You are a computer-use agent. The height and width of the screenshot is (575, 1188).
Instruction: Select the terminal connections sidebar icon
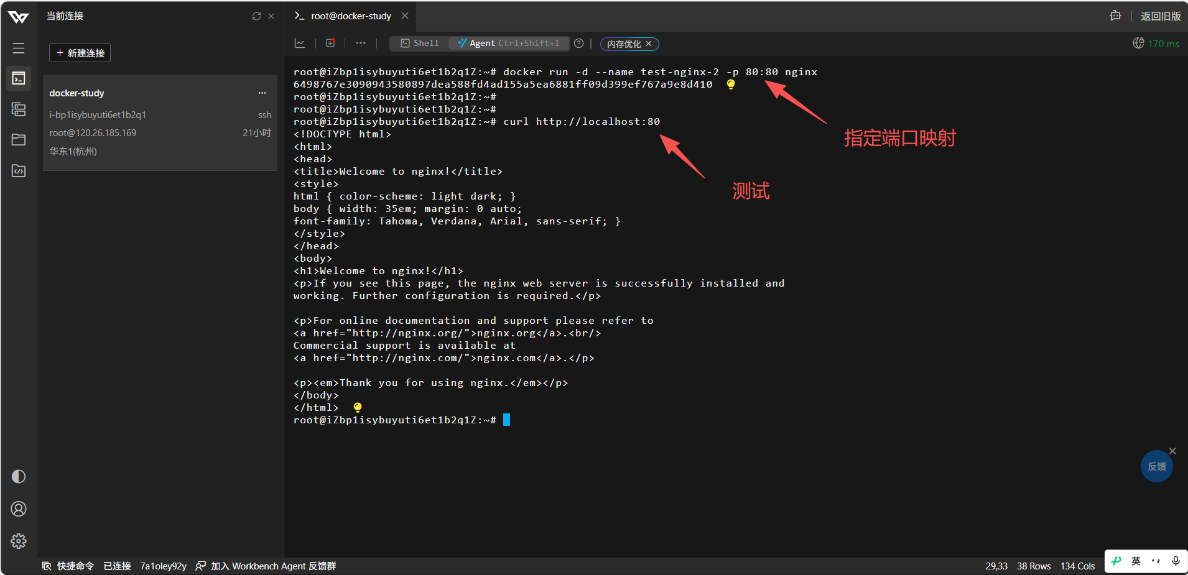[19, 78]
